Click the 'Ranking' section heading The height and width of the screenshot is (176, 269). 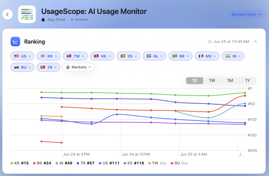click(x=35, y=42)
